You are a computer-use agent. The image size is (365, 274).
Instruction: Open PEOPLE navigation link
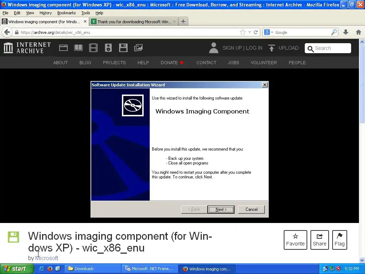click(297, 62)
